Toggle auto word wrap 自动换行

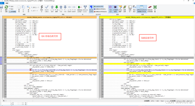point(134,9)
